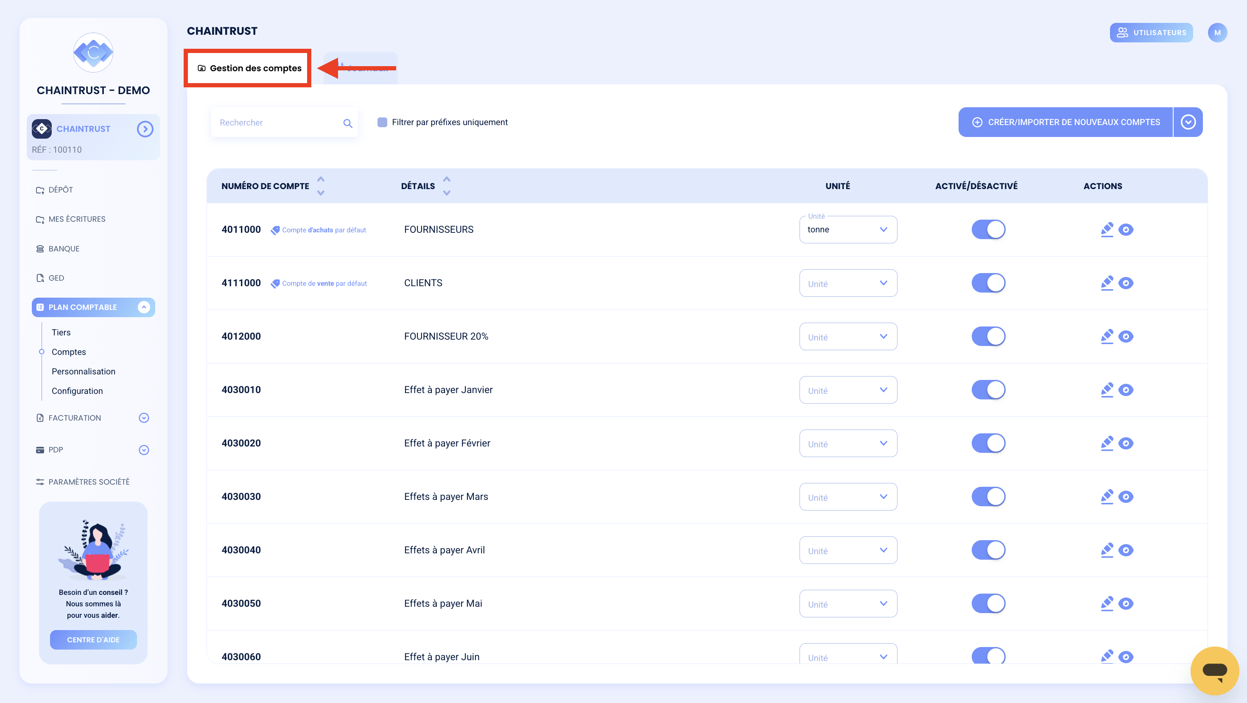Toggle off account 4111000 CLIENTS
This screenshot has height=703, width=1247.
pos(988,283)
